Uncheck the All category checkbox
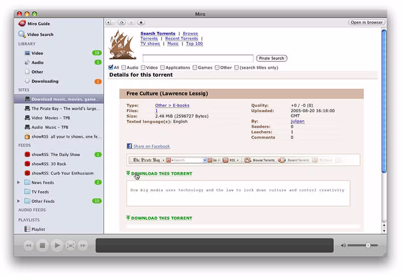This screenshot has width=403, height=276. pyautogui.click(x=111, y=67)
